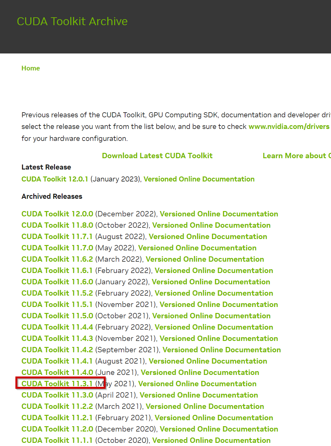Click the CUDA Toolkit 11.5.2 link
This screenshot has width=331, height=446.
tap(57, 293)
